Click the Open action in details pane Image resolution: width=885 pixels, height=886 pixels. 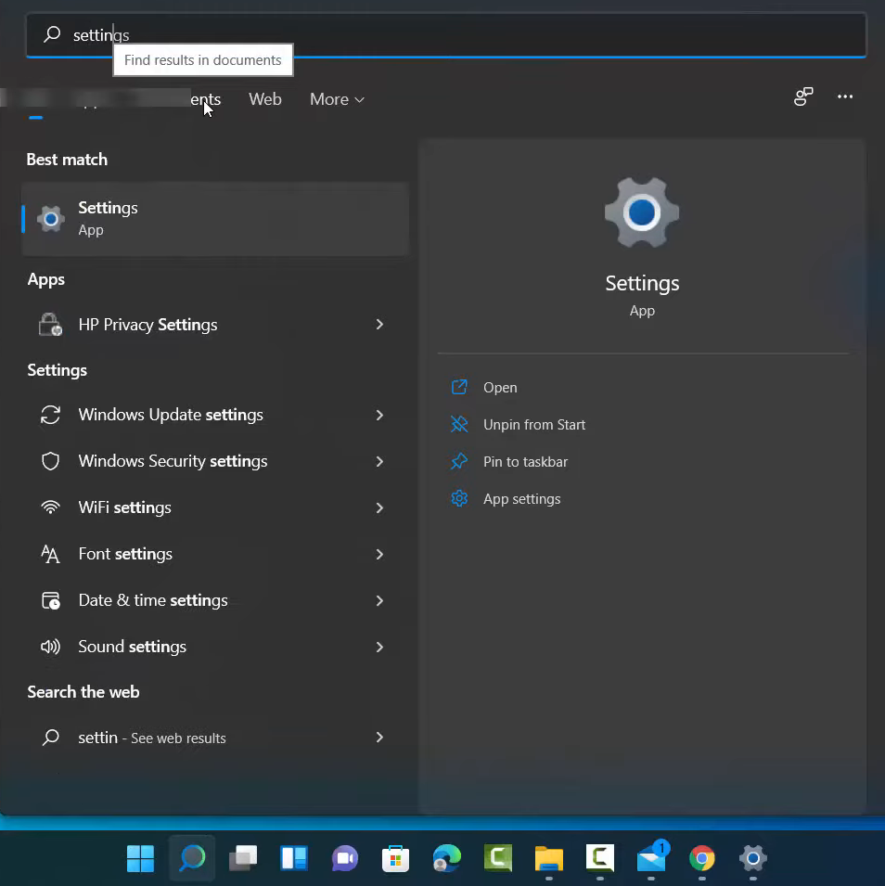pyautogui.click(x=500, y=388)
